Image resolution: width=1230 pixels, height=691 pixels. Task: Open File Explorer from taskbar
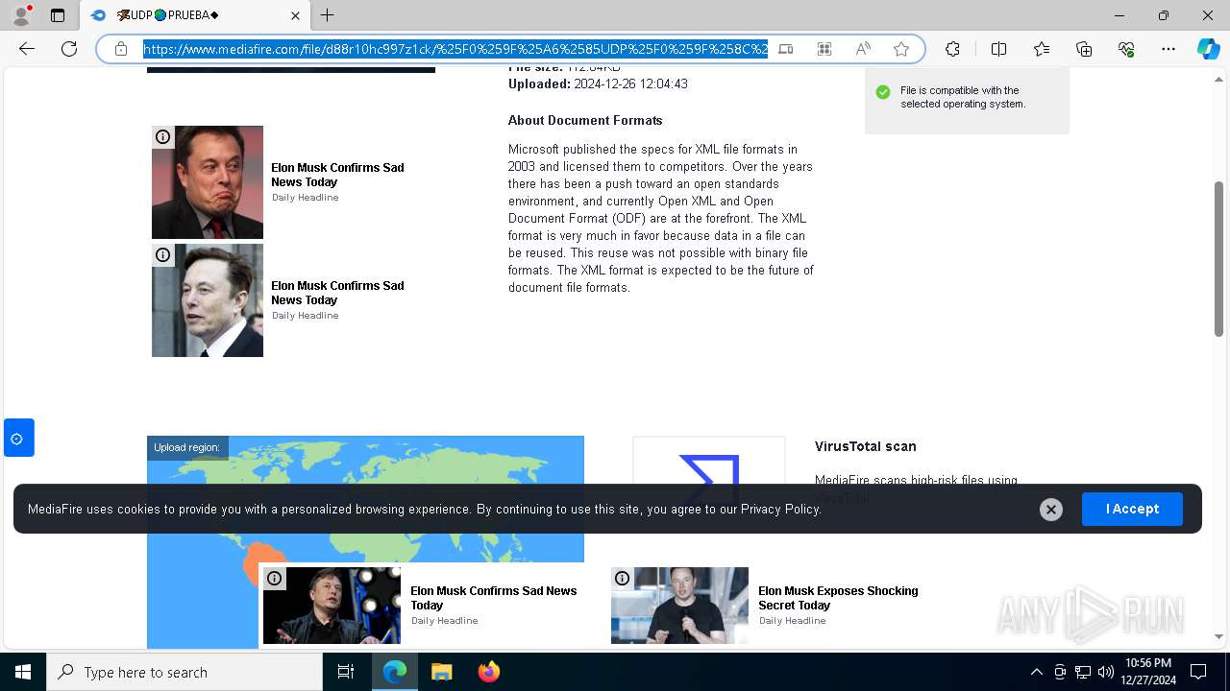tap(441, 672)
